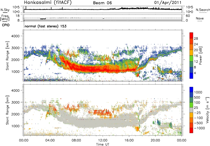Click the 60 tick on Nave axis
The image size is (210, 146).
tap(188, 16)
